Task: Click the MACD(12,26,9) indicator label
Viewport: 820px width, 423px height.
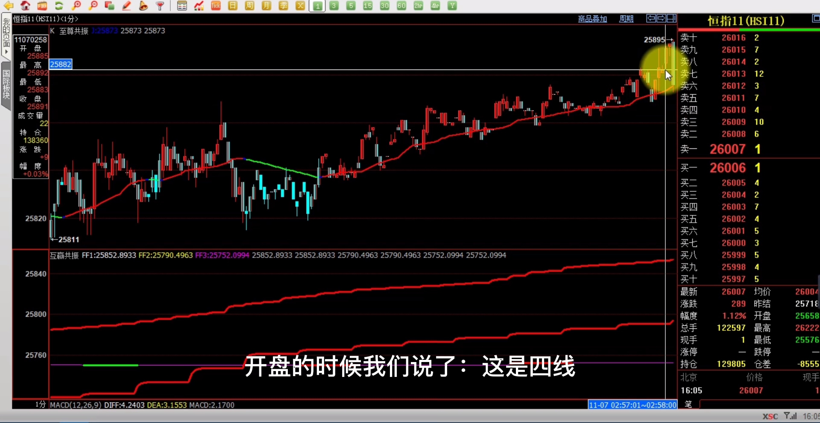Action: 76,405
